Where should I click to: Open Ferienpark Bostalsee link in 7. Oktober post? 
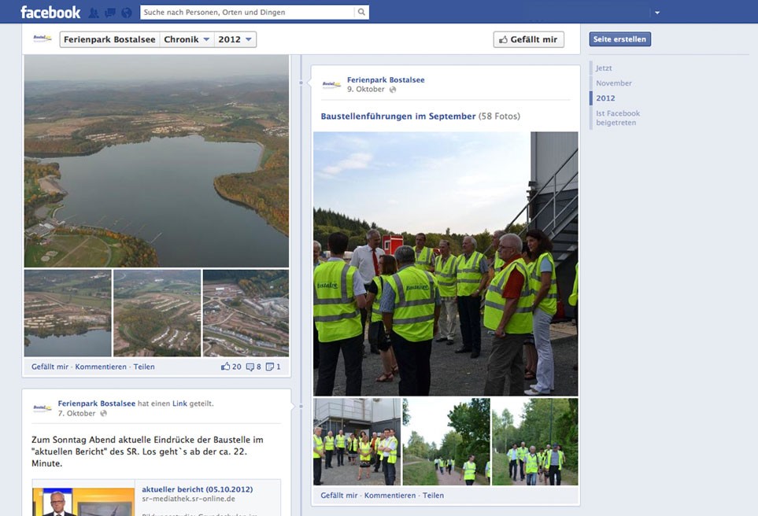click(97, 404)
